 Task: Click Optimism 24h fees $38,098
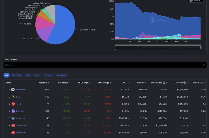(184, 133)
